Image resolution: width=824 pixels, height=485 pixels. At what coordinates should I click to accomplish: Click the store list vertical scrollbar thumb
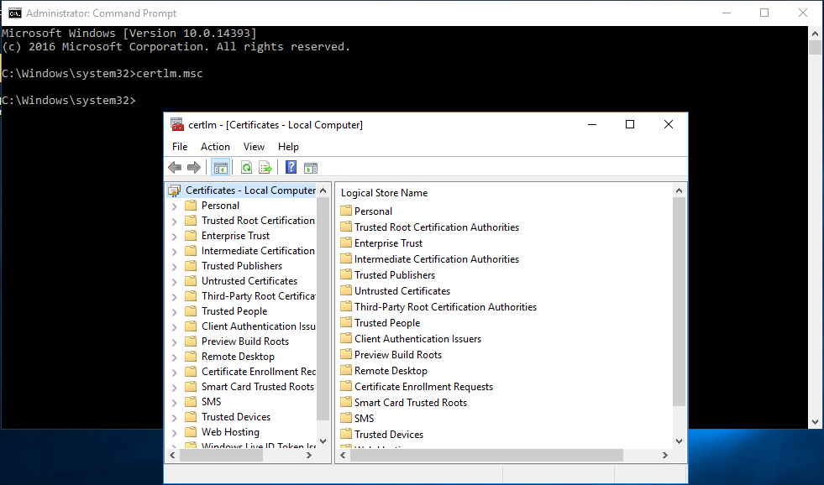[x=679, y=302]
